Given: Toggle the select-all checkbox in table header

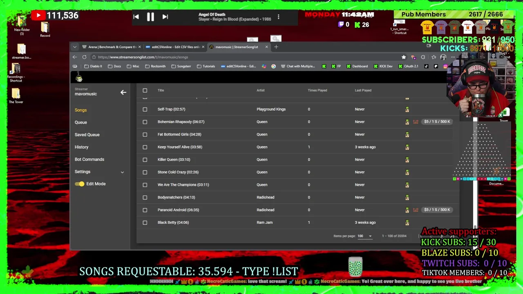Looking at the screenshot, I should coord(145,90).
